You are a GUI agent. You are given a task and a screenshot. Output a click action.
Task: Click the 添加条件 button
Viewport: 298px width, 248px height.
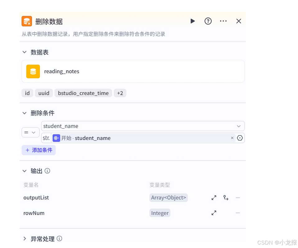coord(38,150)
